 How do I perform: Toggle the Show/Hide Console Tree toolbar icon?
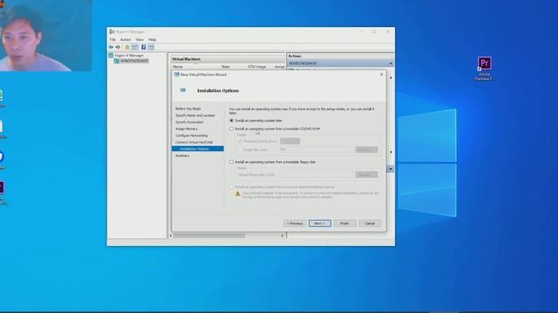[135, 47]
